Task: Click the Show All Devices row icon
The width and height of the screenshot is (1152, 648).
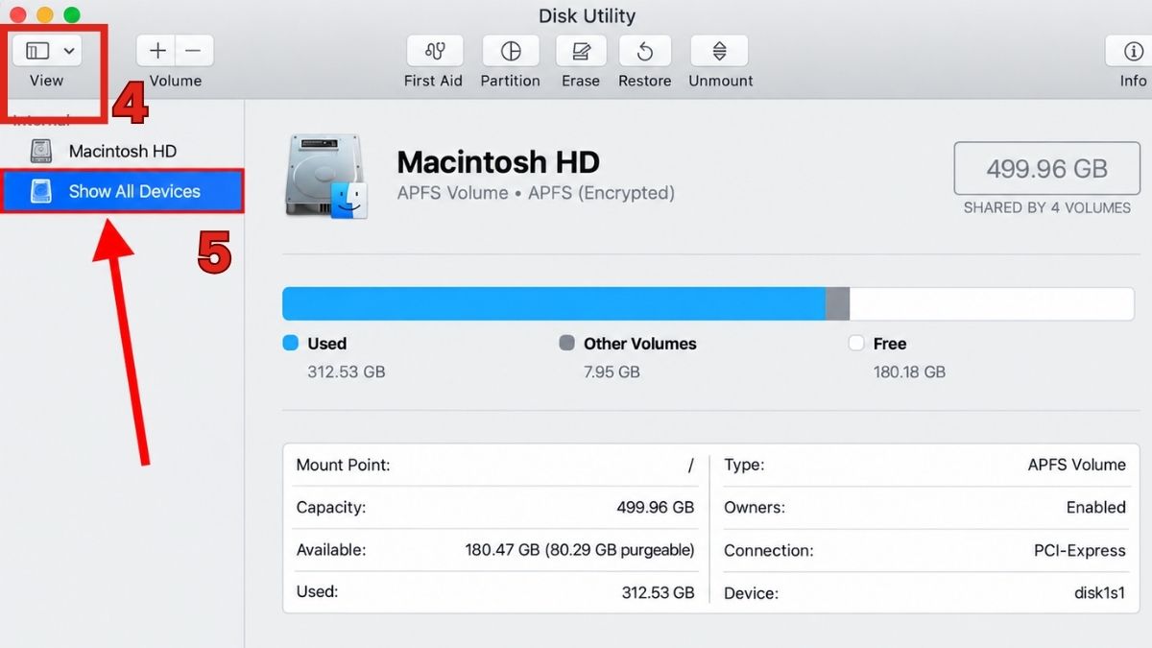Action: [x=41, y=191]
